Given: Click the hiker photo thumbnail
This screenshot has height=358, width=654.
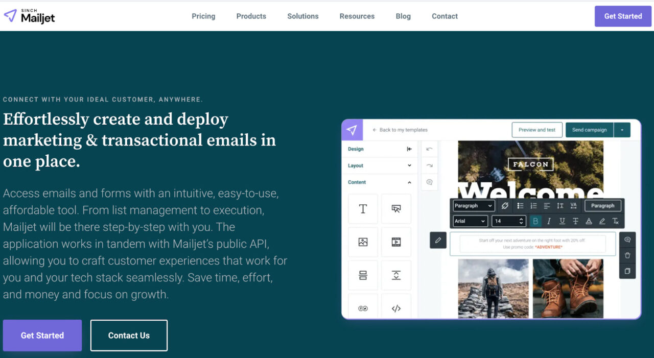Looking at the screenshot, I should 493,289.
